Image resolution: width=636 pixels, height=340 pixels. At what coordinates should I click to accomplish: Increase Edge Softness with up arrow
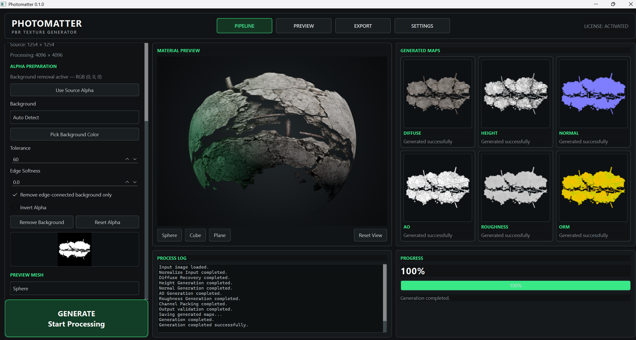click(x=127, y=182)
